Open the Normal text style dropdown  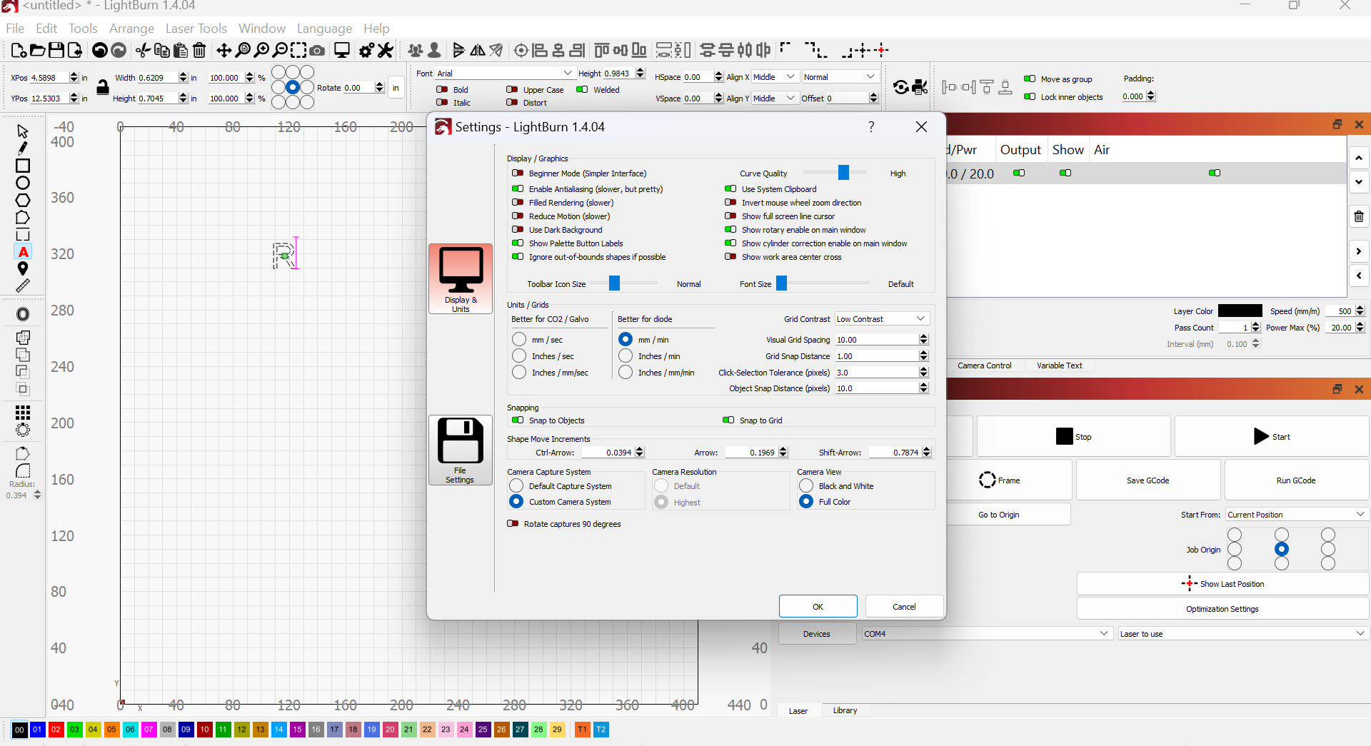pos(840,77)
